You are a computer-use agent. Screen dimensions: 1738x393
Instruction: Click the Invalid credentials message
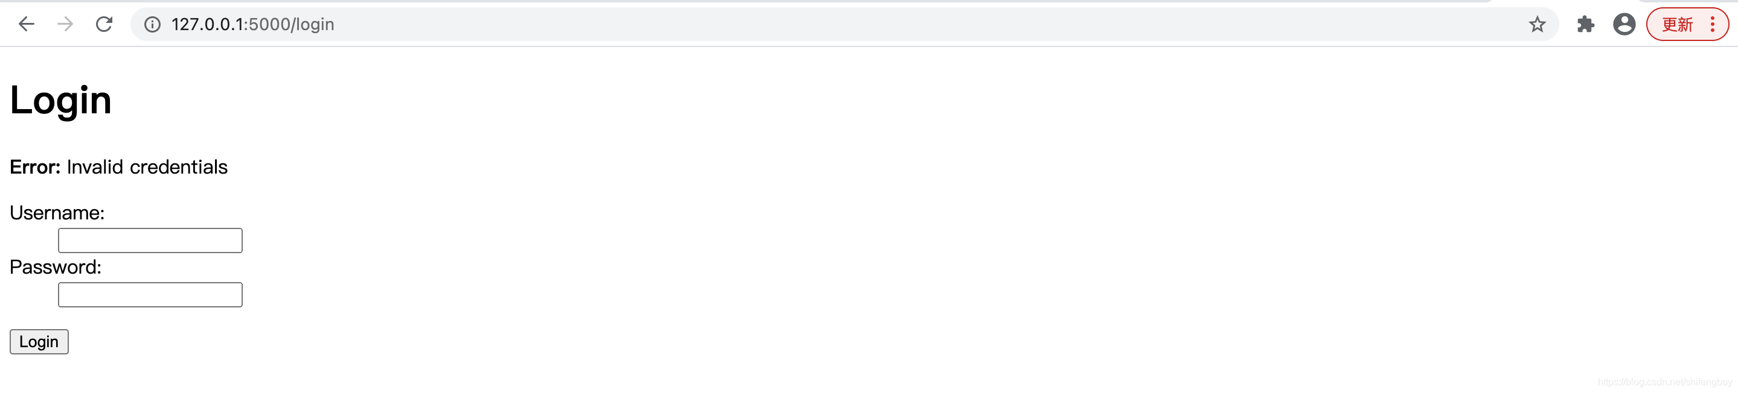[147, 167]
